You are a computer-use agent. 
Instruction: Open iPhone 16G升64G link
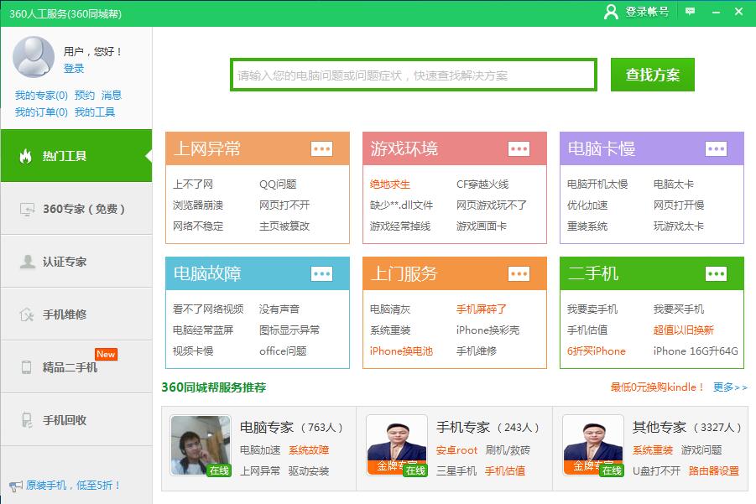coord(696,351)
